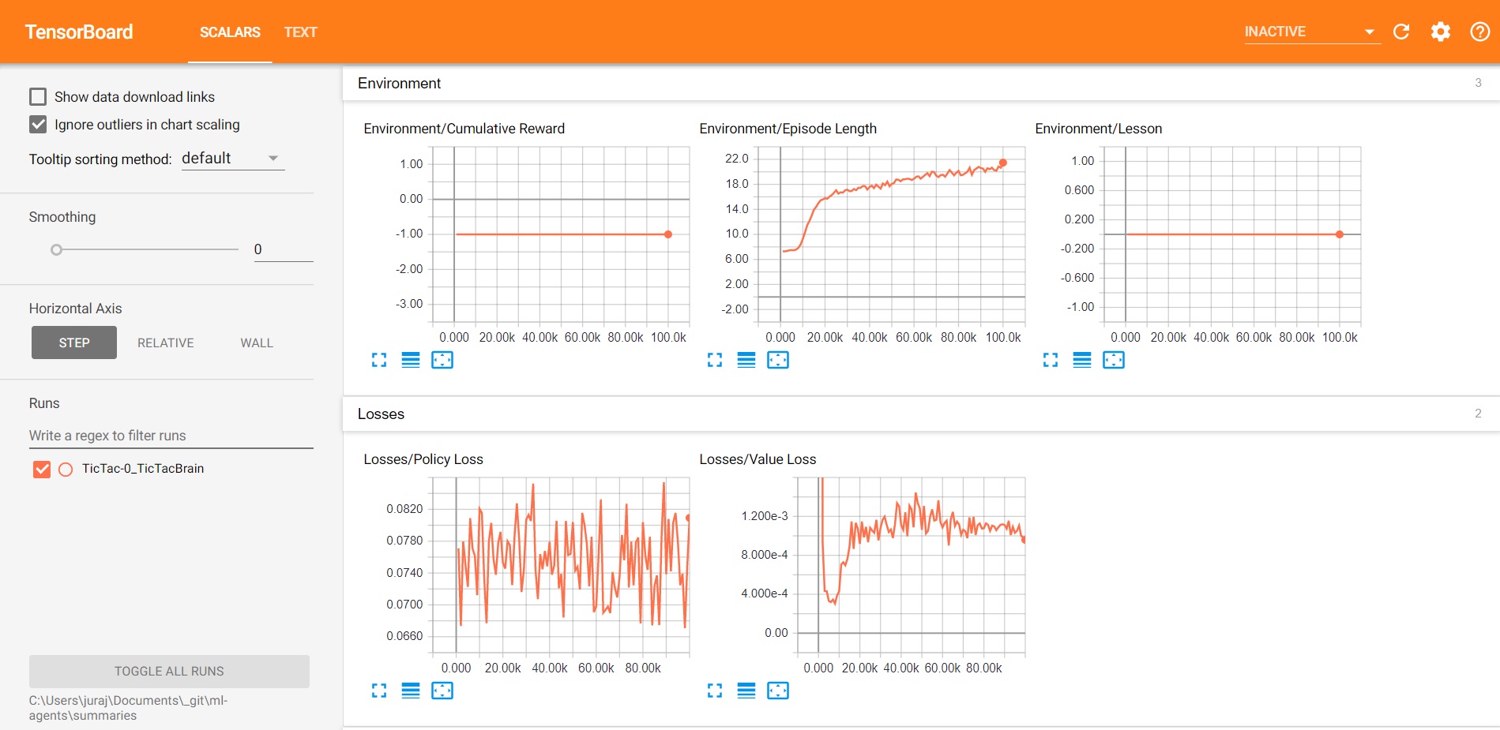The width and height of the screenshot is (1500, 730).
Task: Toggle y-axis log scale for Policy Loss
Action: pos(411,691)
